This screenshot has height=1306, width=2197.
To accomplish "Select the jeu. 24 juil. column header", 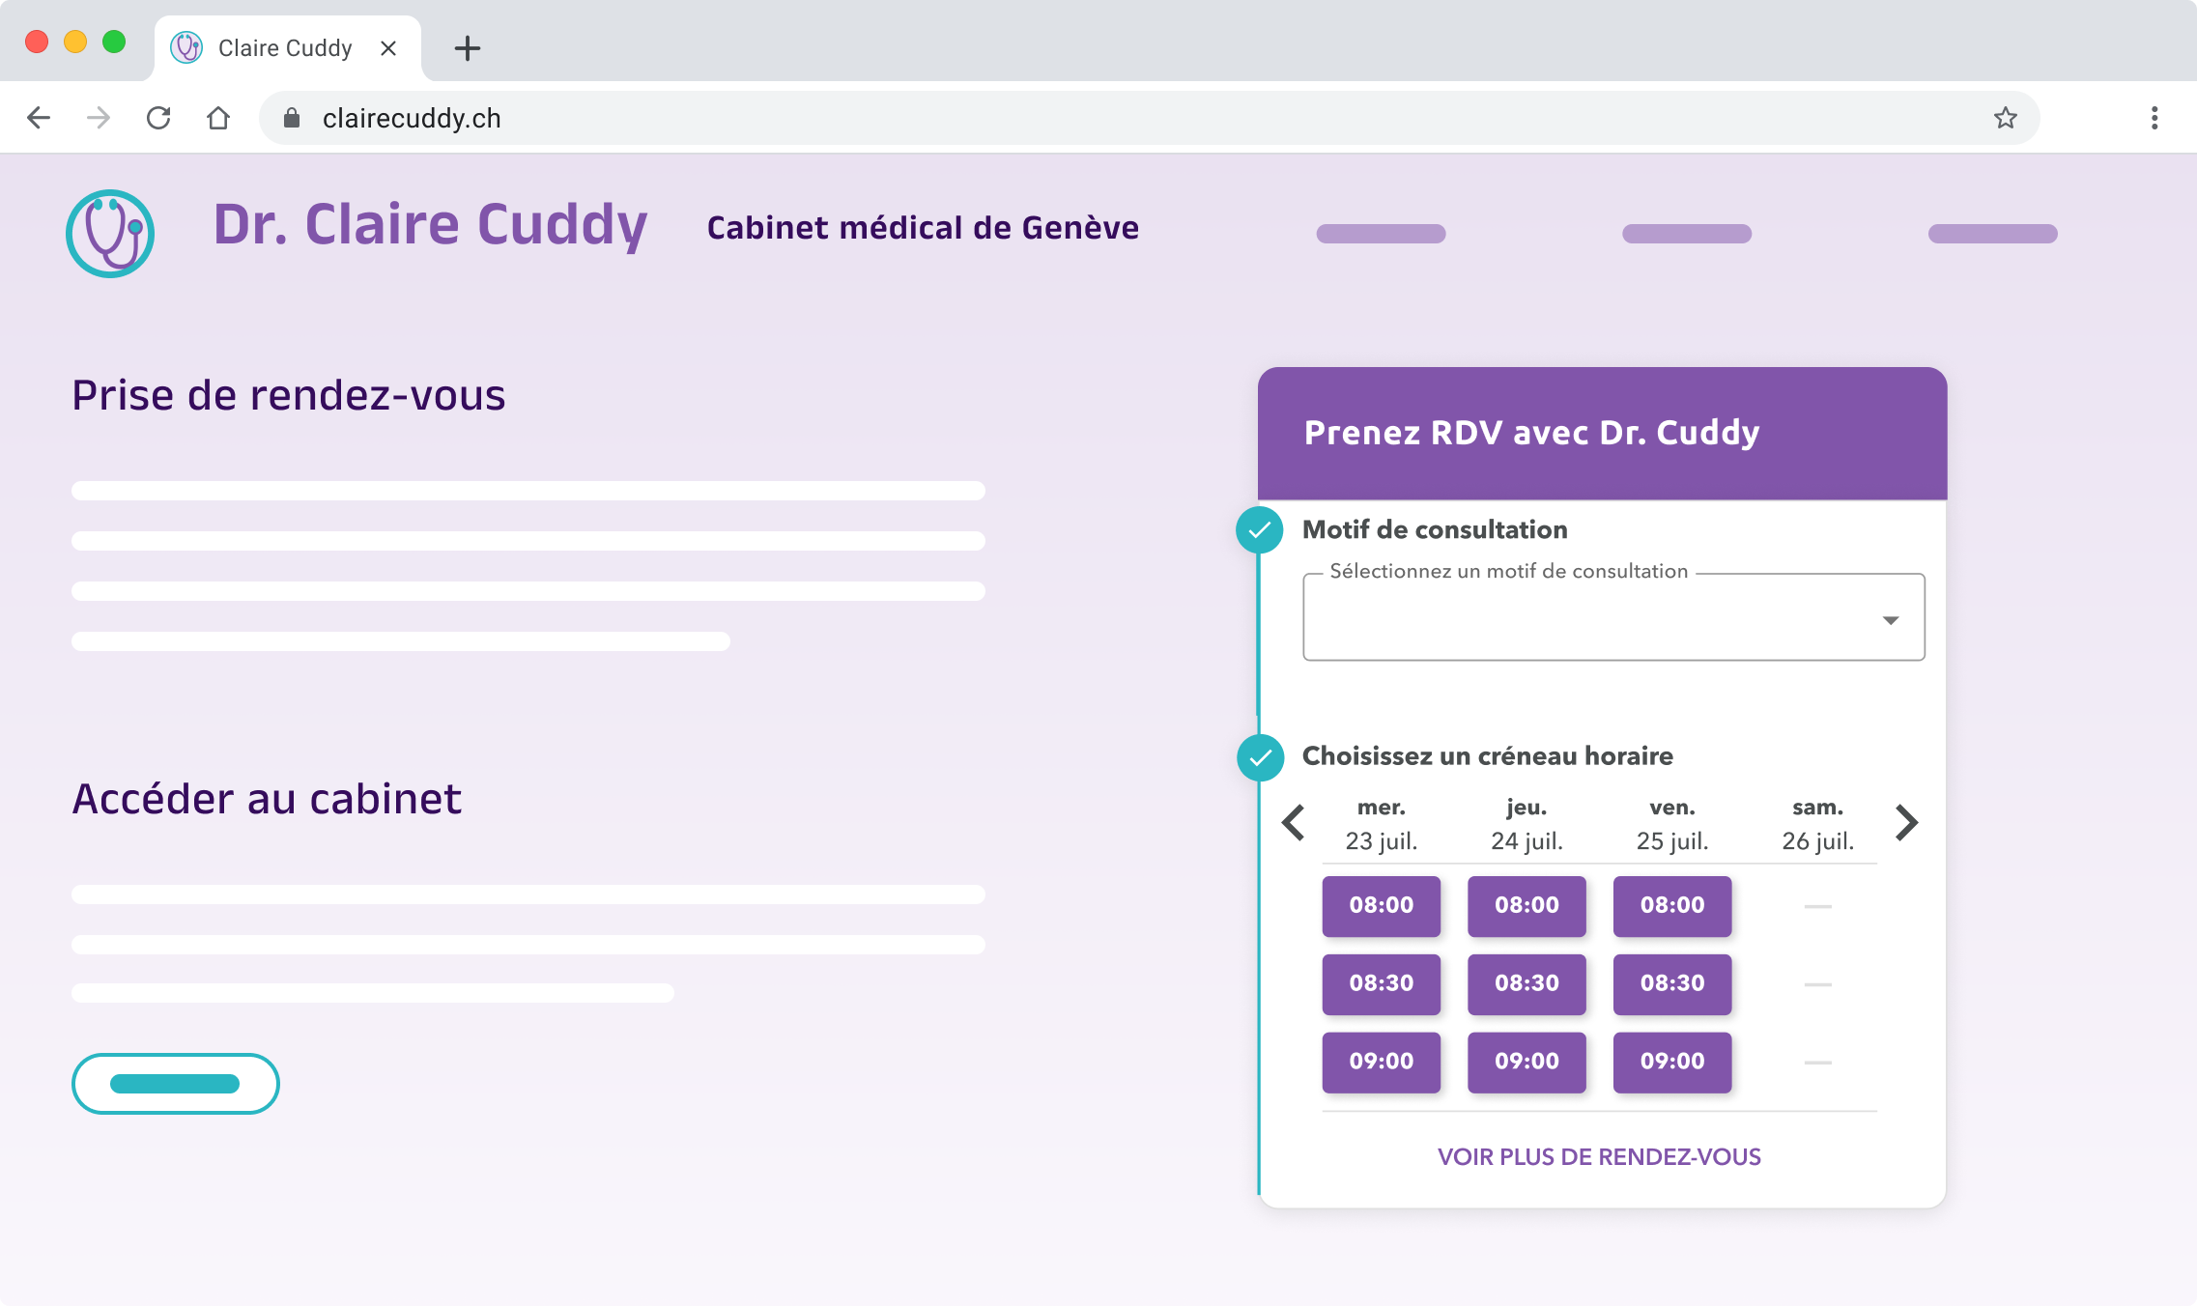I will point(1527,824).
